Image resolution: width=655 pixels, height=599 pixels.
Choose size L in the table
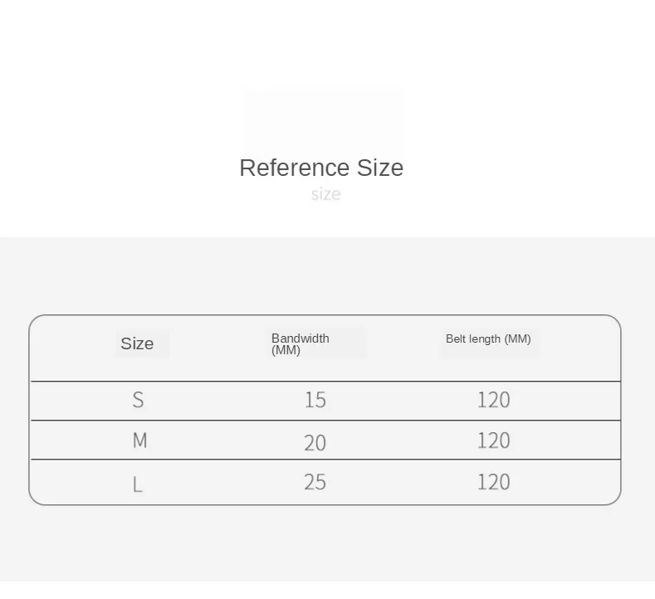(x=138, y=483)
